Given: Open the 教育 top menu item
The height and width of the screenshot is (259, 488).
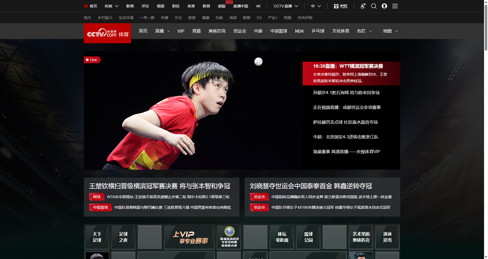Looking at the screenshot, I should [206, 6].
